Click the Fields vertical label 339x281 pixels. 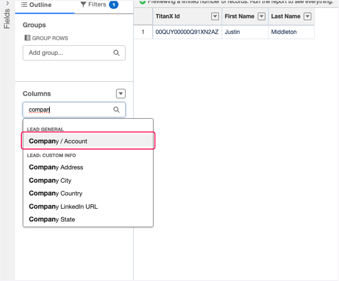[7, 19]
